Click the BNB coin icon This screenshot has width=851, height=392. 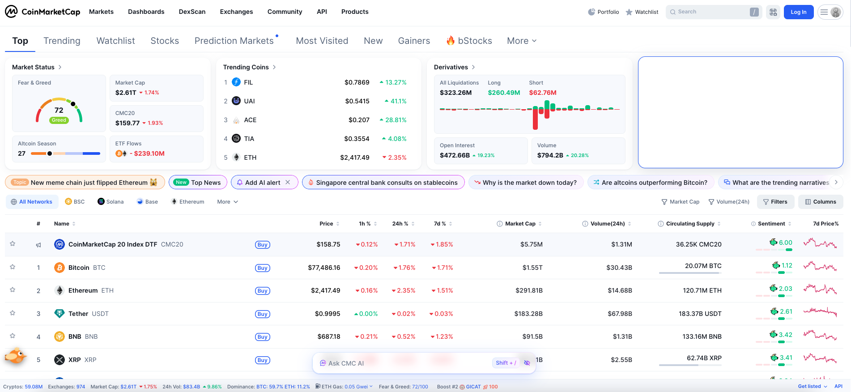[60, 337]
